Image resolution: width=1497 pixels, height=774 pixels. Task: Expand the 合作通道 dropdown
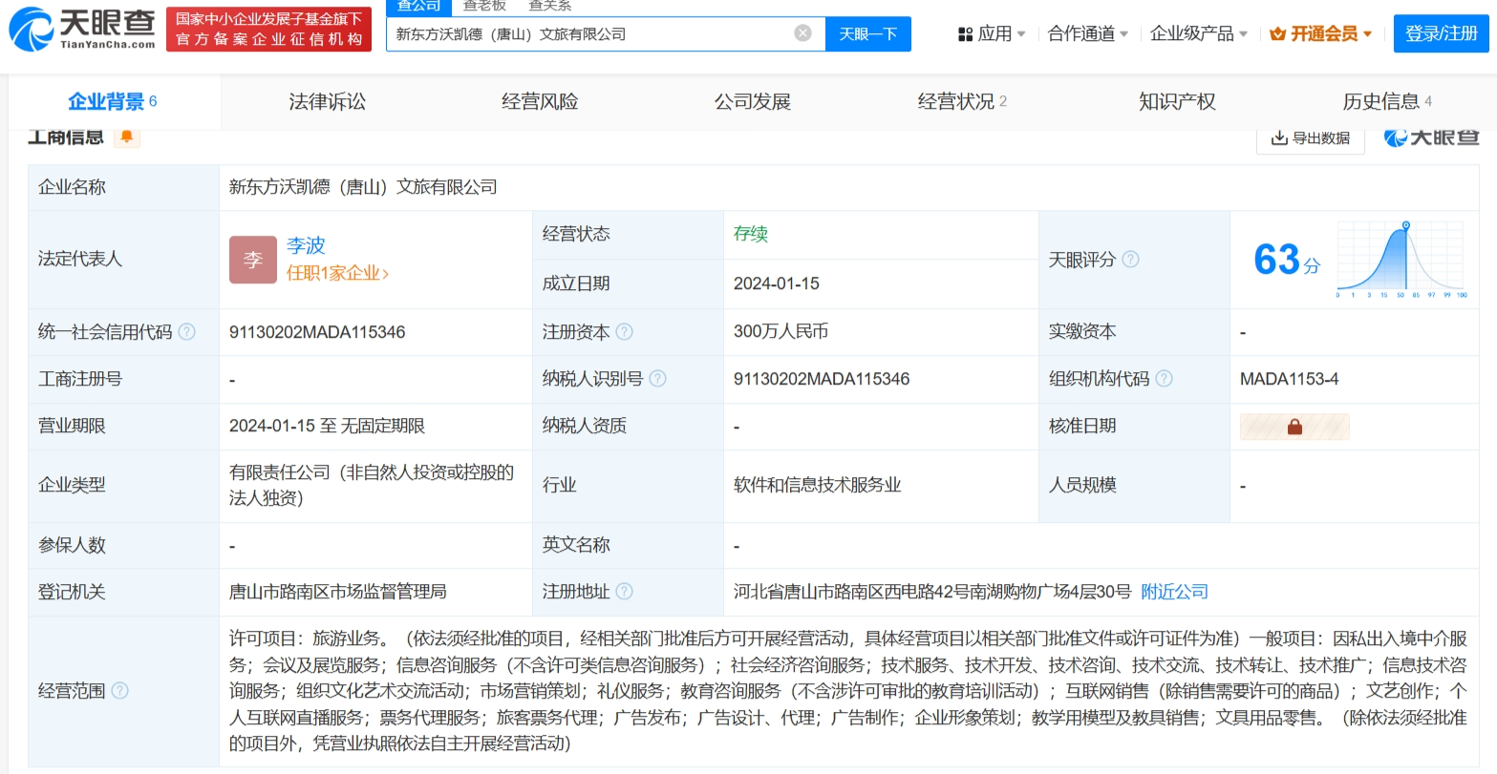tap(1087, 33)
